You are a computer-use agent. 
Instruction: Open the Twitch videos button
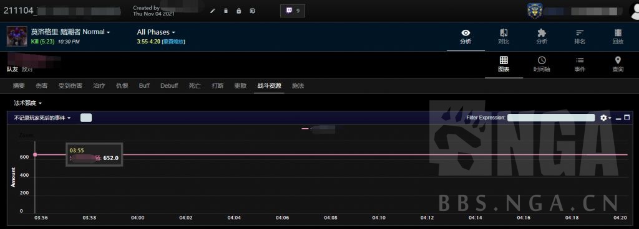[x=293, y=11]
